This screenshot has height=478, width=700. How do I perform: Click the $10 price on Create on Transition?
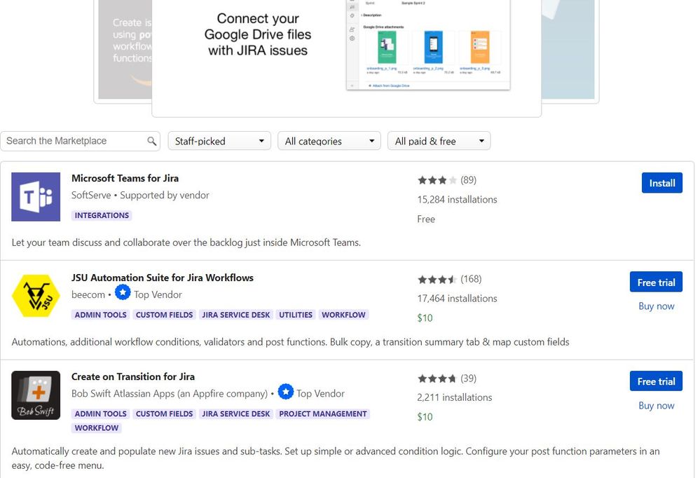tap(425, 417)
